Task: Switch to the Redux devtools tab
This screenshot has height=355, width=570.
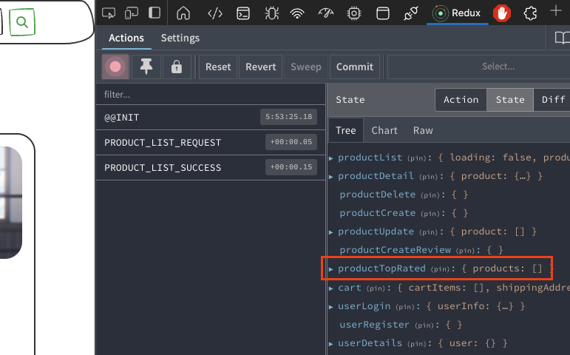Action: (x=457, y=13)
